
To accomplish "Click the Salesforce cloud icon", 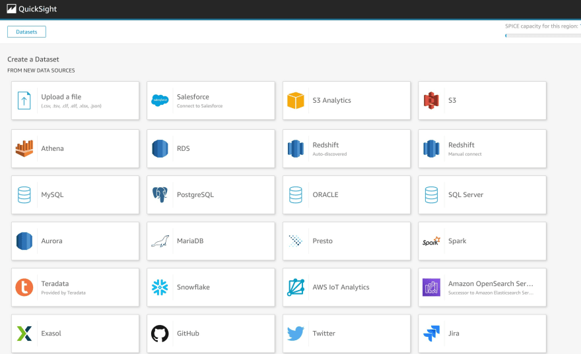I will click(x=160, y=100).
